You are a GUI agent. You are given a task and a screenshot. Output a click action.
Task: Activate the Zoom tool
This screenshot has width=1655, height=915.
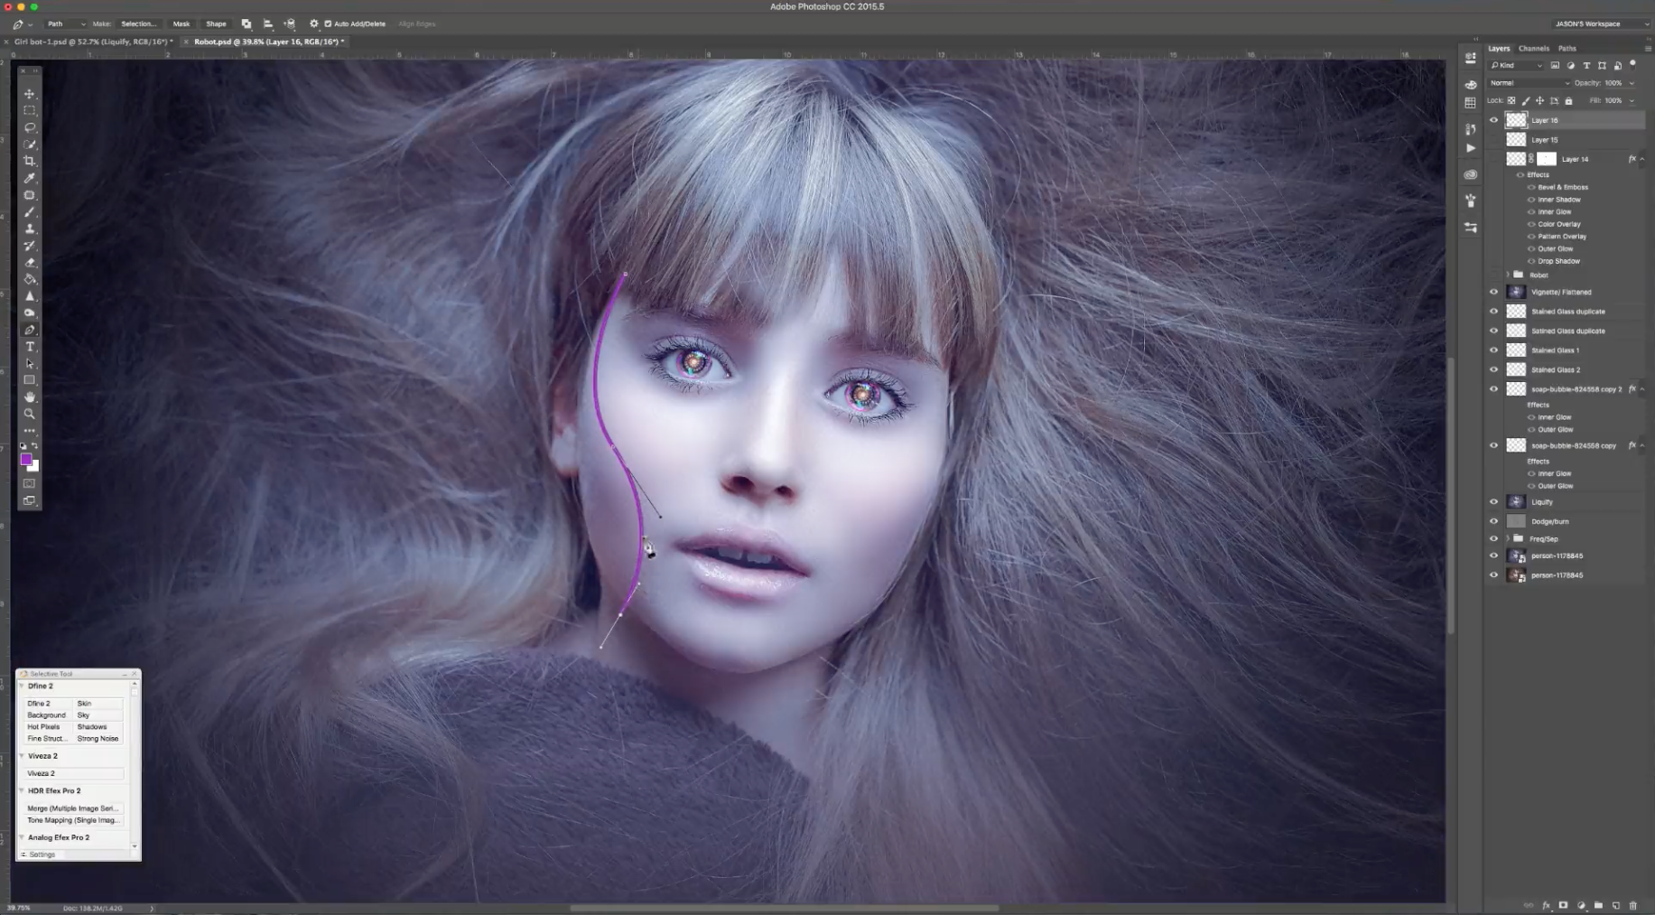[30, 414]
